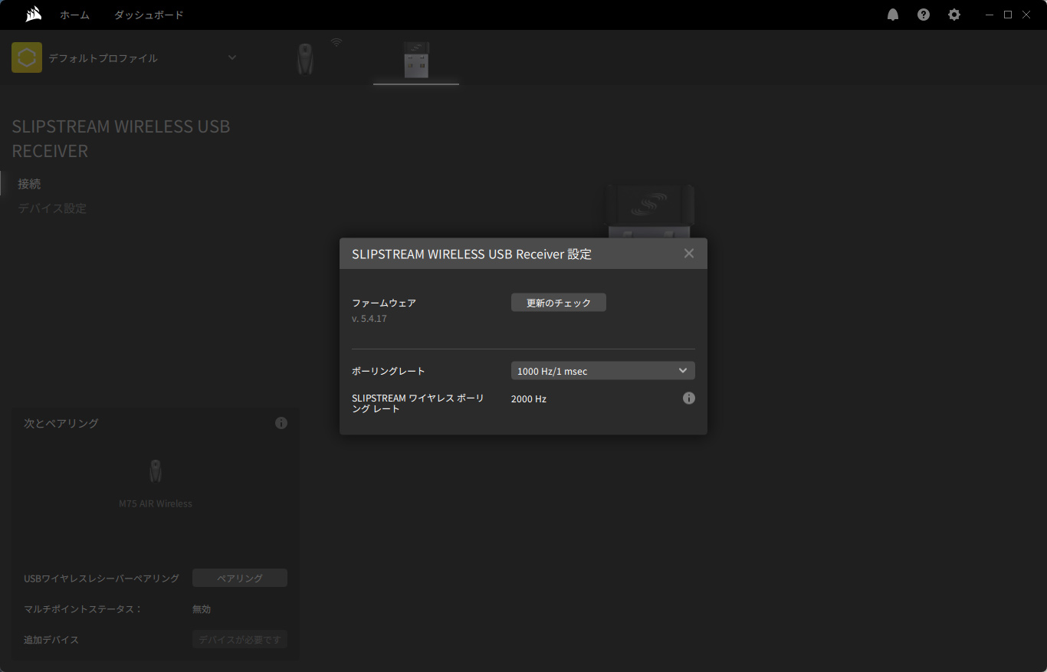Click the デバイスが必要です button

pyautogui.click(x=240, y=639)
